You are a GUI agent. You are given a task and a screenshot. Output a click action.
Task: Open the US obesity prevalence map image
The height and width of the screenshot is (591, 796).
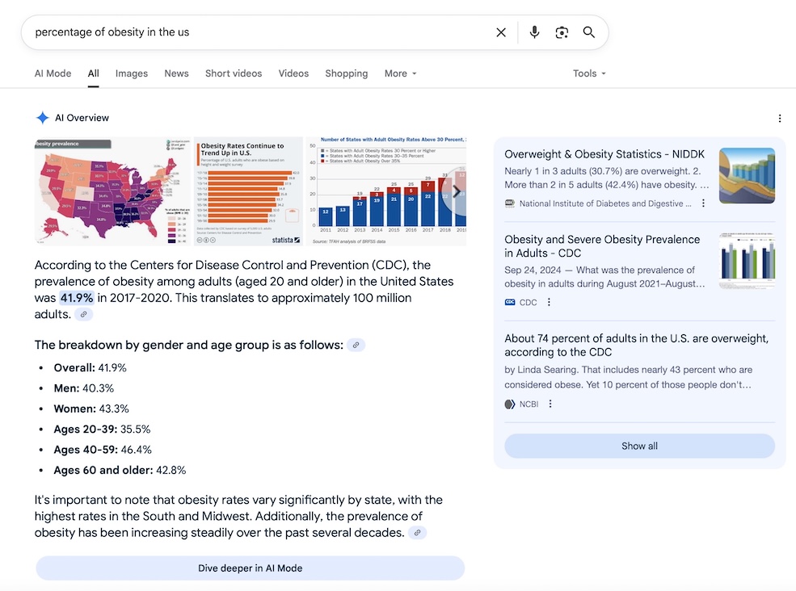112,191
